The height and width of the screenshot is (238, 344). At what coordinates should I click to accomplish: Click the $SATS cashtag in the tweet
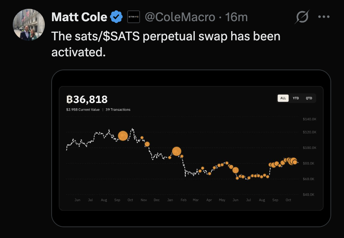tap(121, 36)
